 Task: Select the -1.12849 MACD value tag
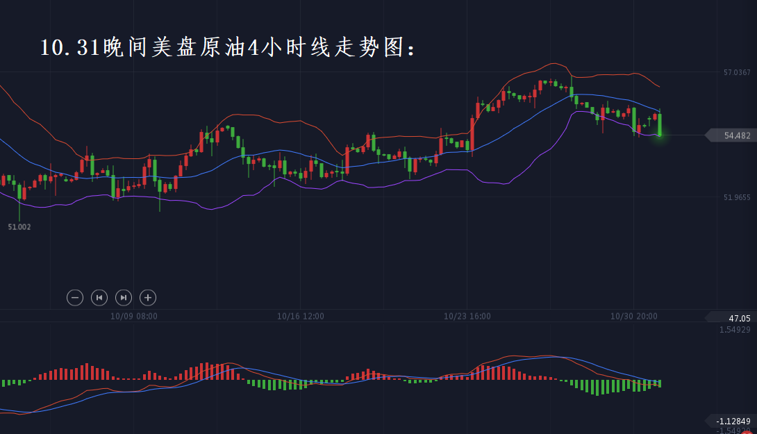pyautogui.click(x=732, y=421)
